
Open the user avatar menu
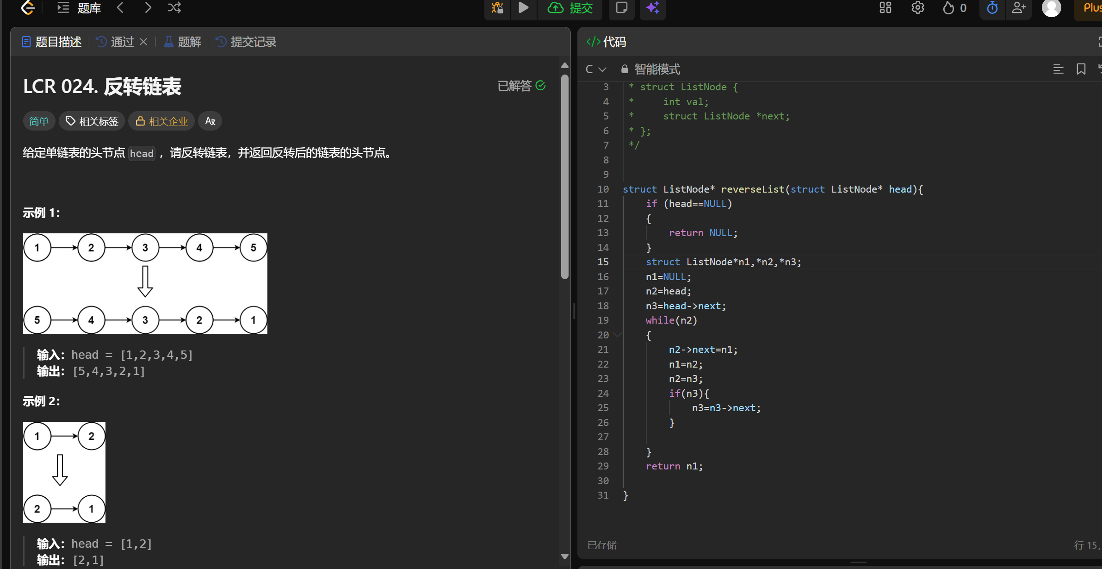(x=1051, y=8)
